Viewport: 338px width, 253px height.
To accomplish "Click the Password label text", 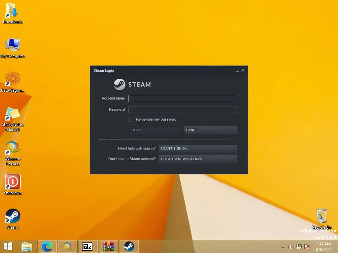I will pyautogui.click(x=117, y=109).
